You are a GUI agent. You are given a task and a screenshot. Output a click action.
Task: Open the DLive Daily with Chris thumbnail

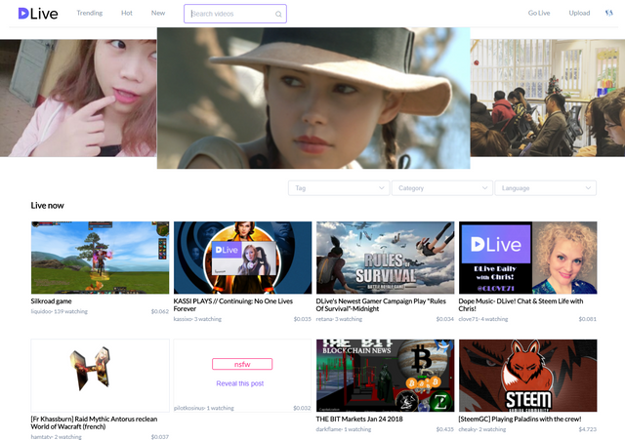[527, 258]
